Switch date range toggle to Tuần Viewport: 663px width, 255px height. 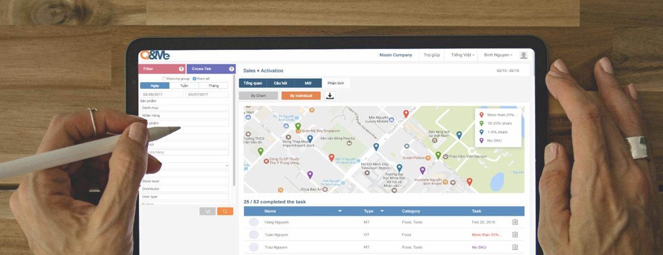[x=184, y=86]
